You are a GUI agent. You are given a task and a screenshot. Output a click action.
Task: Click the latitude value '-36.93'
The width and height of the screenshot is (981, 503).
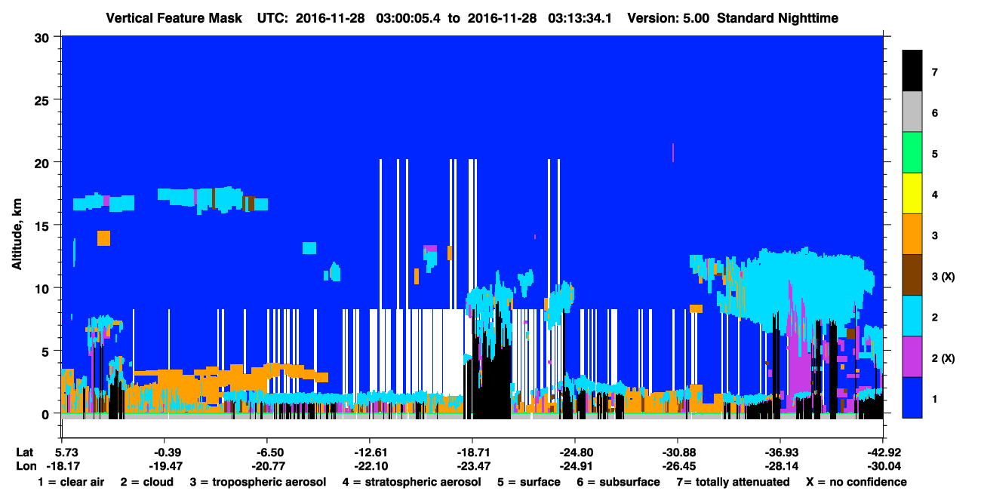click(x=780, y=452)
